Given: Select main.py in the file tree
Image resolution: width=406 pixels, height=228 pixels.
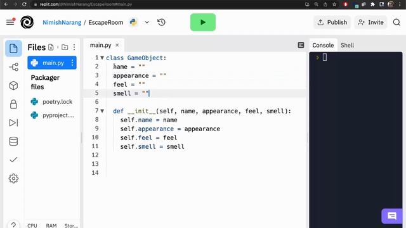Looking at the screenshot, I should [x=52, y=63].
